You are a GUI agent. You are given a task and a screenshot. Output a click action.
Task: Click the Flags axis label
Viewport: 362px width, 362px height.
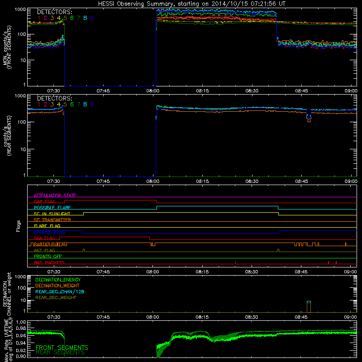click(19, 226)
